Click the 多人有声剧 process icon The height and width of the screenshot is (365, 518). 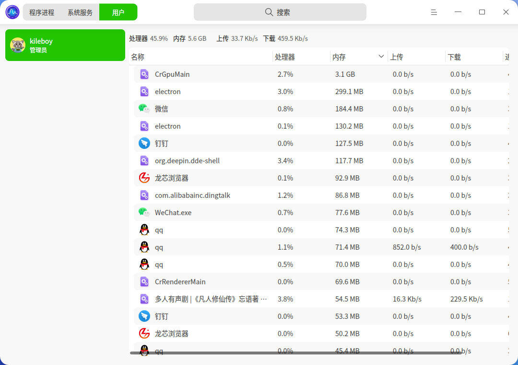(x=144, y=299)
